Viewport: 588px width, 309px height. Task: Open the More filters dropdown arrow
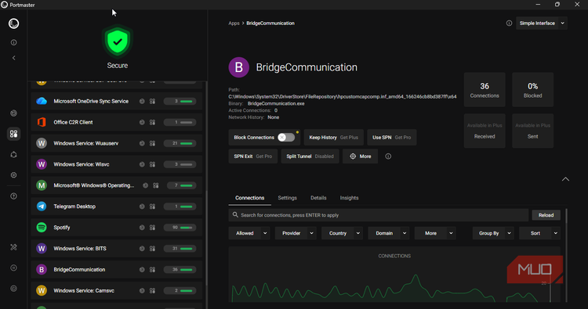click(x=451, y=233)
